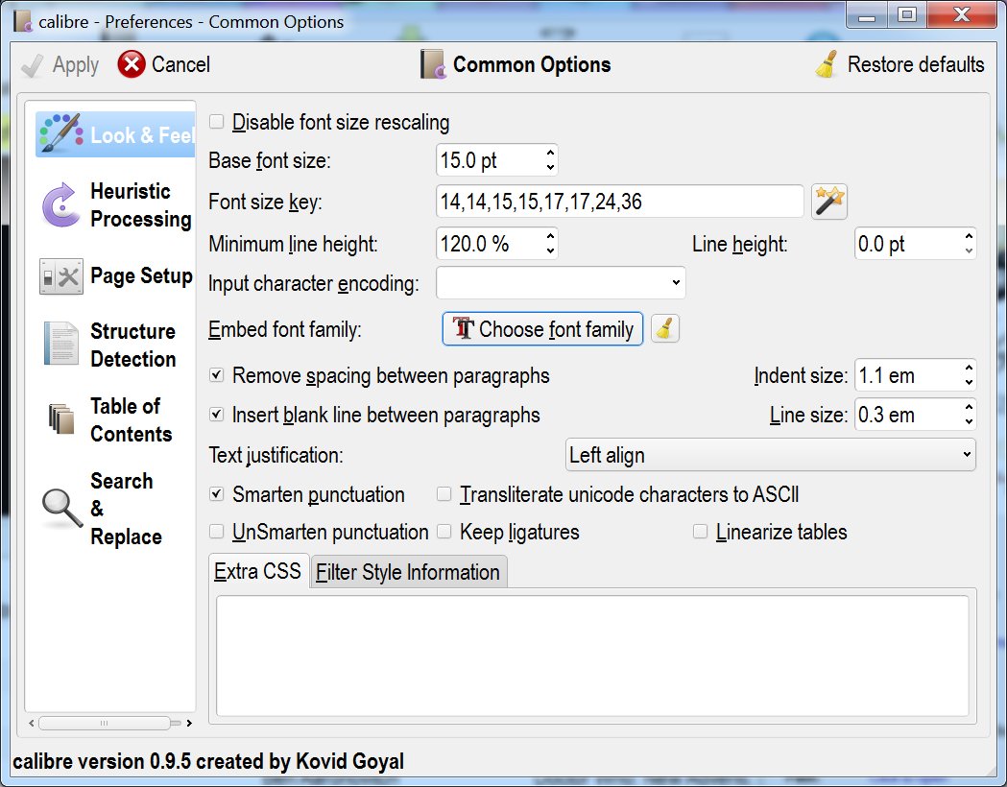The height and width of the screenshot is (787, 1007).
Task: Click the Common Options book icon in the header
Action: (433, 64)
